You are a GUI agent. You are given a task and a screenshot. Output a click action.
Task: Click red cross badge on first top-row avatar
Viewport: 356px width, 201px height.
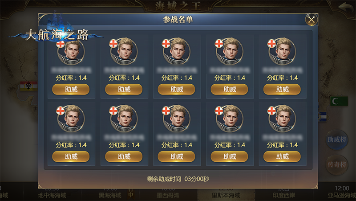click(x=61, y=44)
